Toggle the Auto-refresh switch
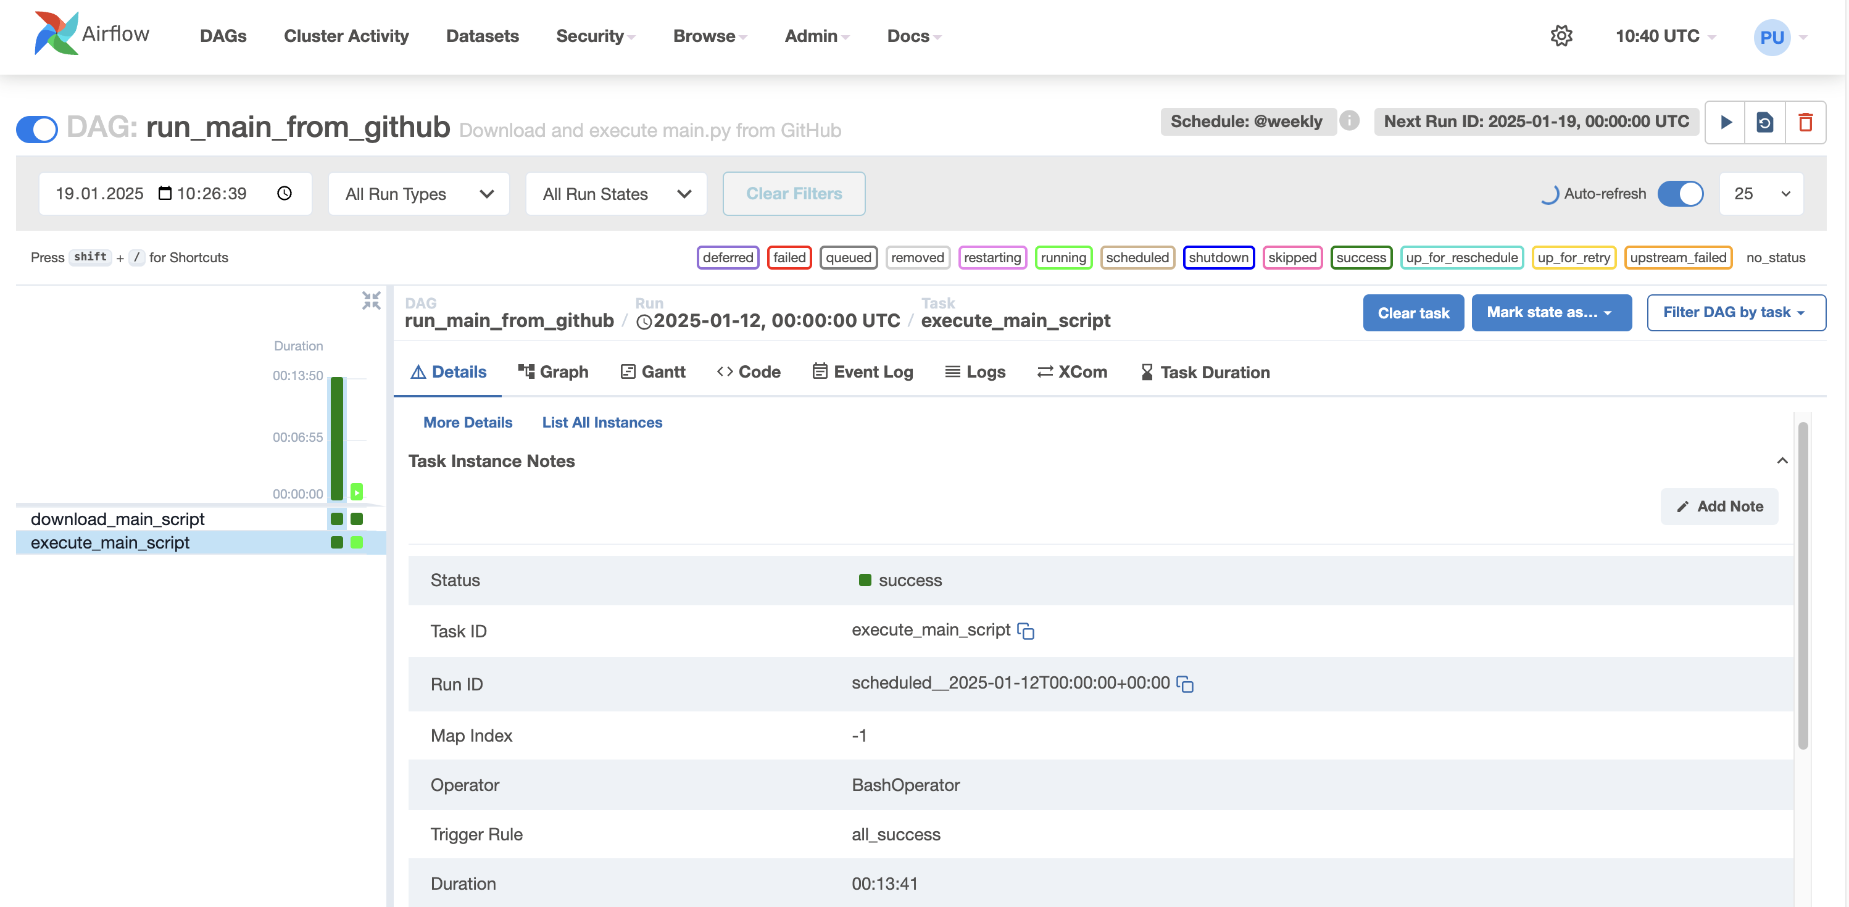Image resolution: width=1849 pixels, height=907 pixels. [1681, 194]
